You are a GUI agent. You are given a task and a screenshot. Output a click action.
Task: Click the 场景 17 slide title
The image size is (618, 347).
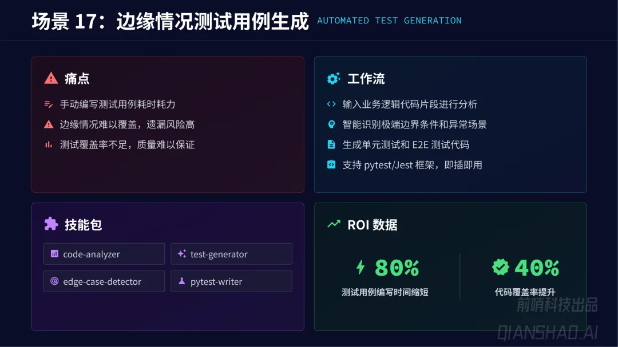170,21
